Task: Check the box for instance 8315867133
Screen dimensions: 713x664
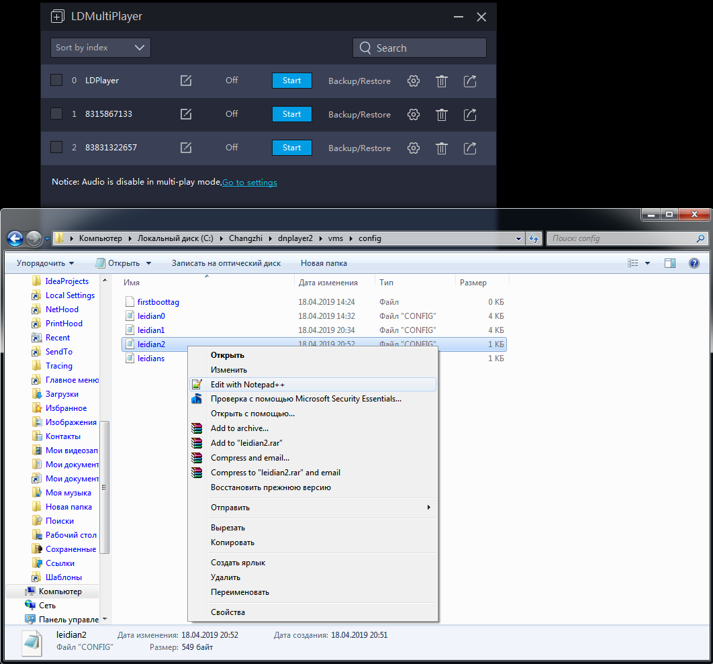Action: point(56,113)
